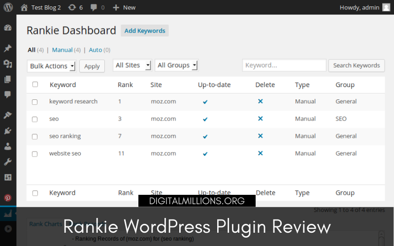394x246 pixels.
Task: Open the Posts pushpin sidebar icon
Action: click(8, 48)
